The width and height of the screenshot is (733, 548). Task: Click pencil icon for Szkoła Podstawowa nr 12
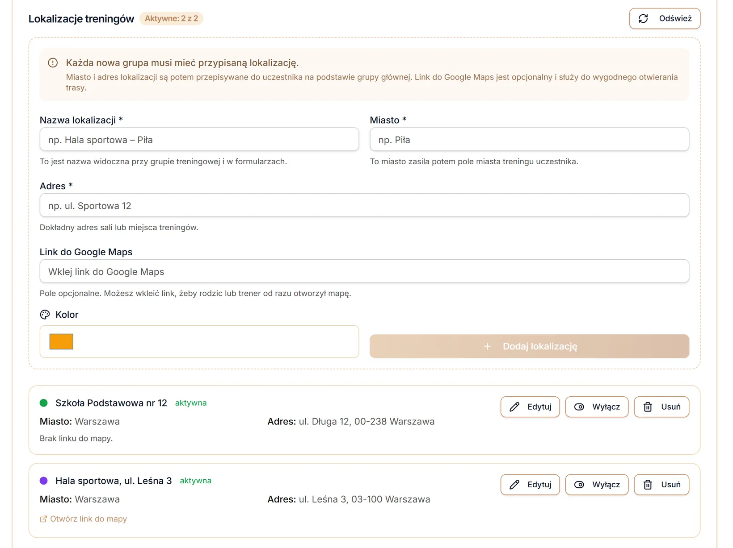click(514, 407)
